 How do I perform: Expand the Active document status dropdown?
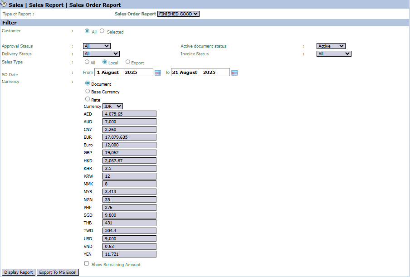(x=331, y=46)
